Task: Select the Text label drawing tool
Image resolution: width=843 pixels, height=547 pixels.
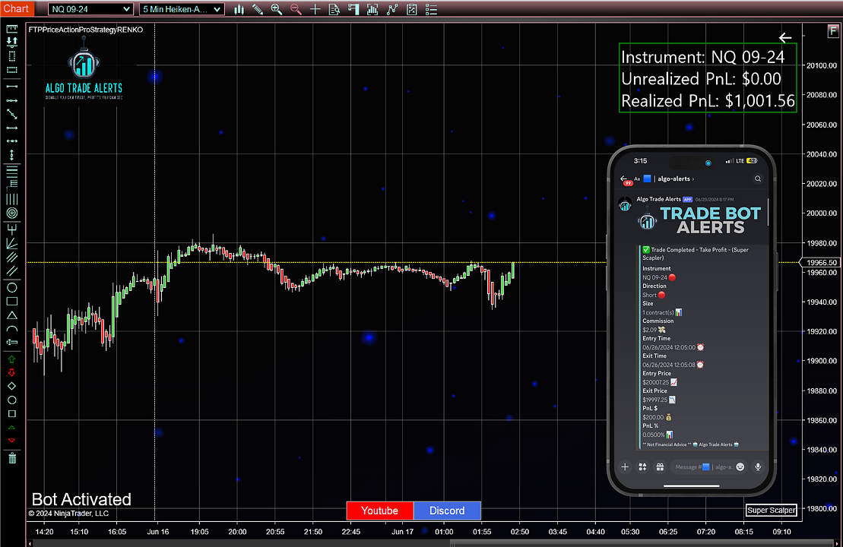Action: click(12, 343)
